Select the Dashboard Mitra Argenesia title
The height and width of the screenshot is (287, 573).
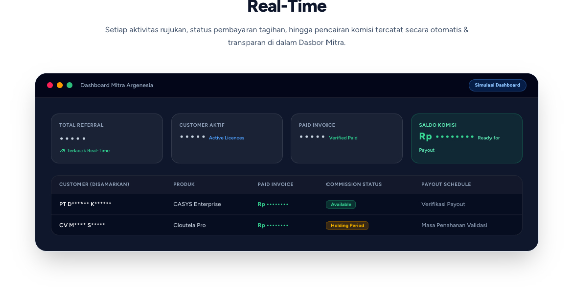[117, 85]
